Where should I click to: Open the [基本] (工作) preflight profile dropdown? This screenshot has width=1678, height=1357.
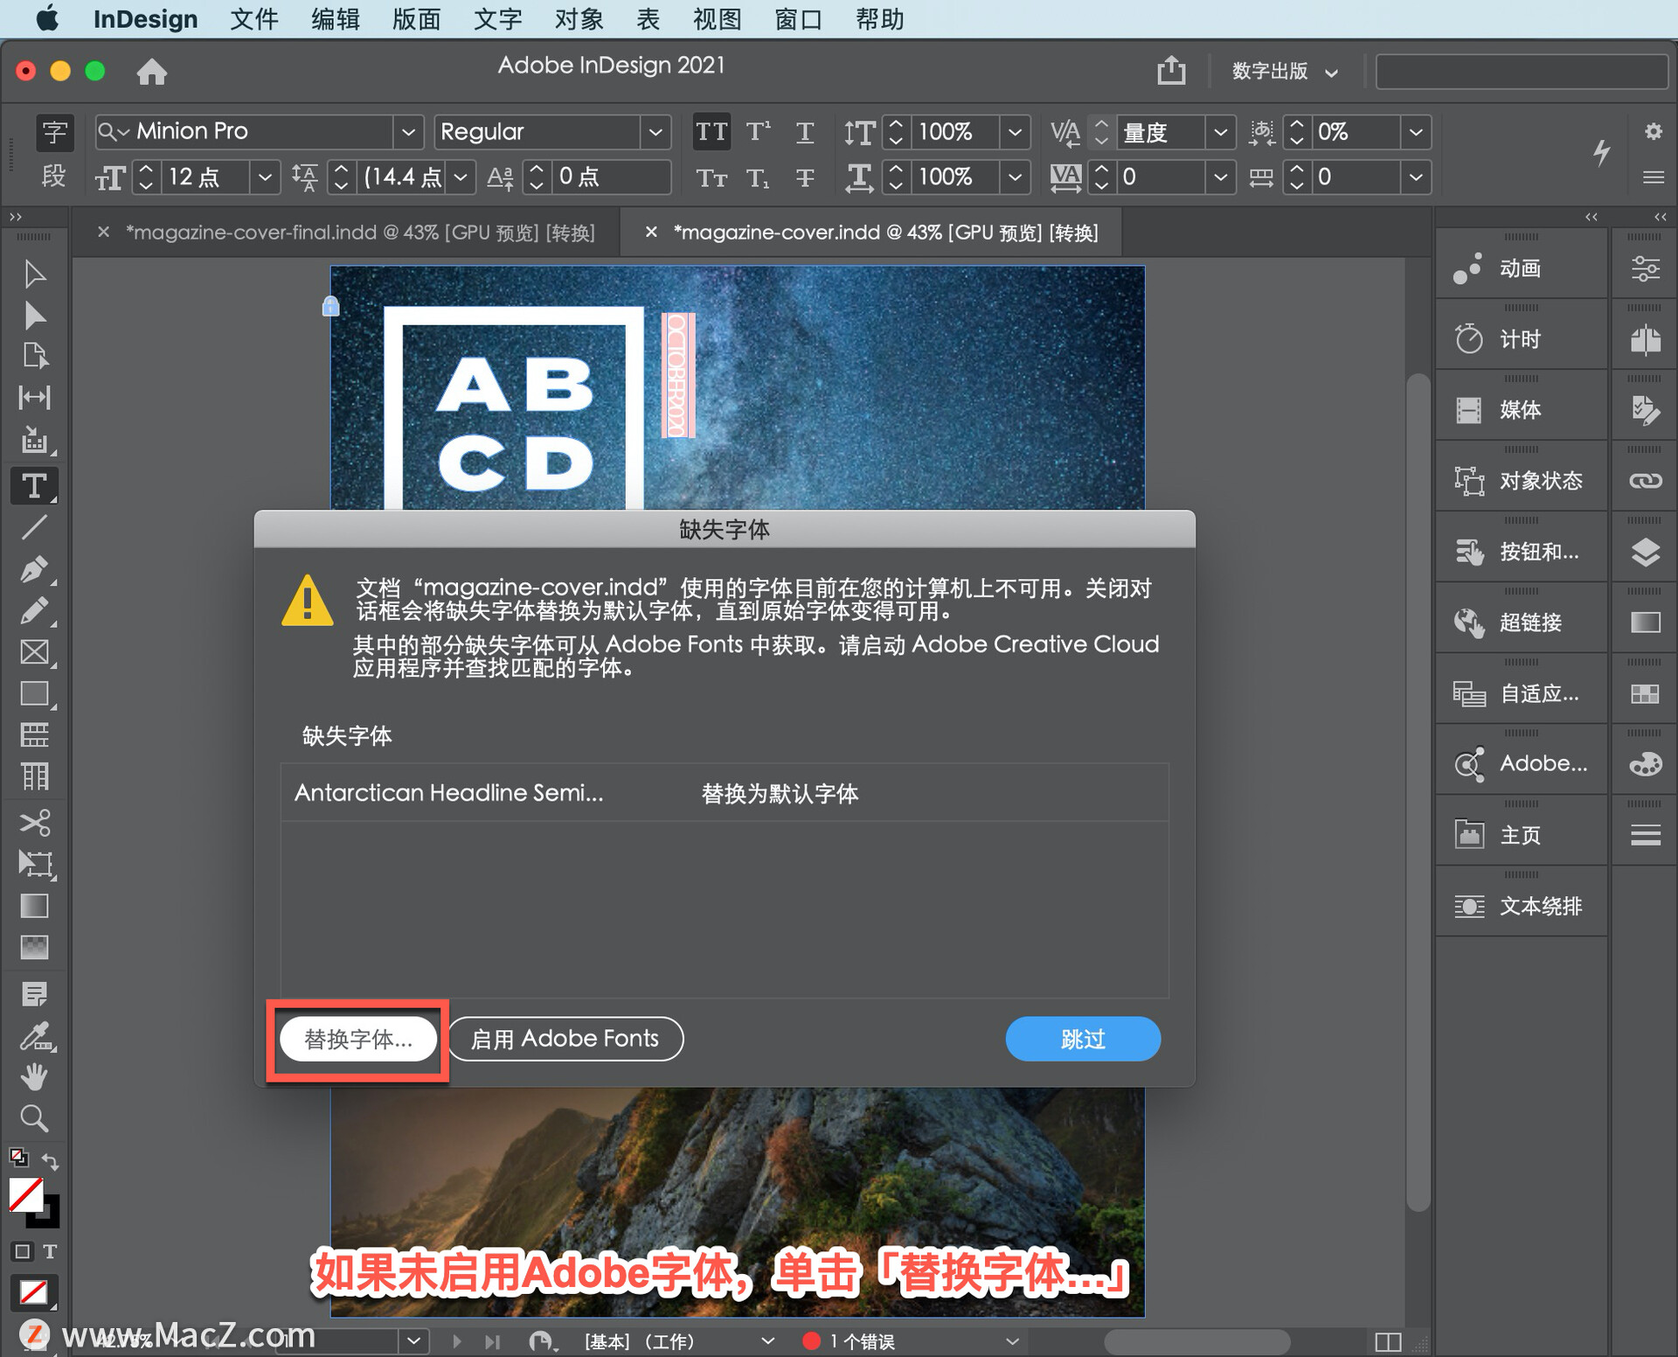coord(767,1341)
